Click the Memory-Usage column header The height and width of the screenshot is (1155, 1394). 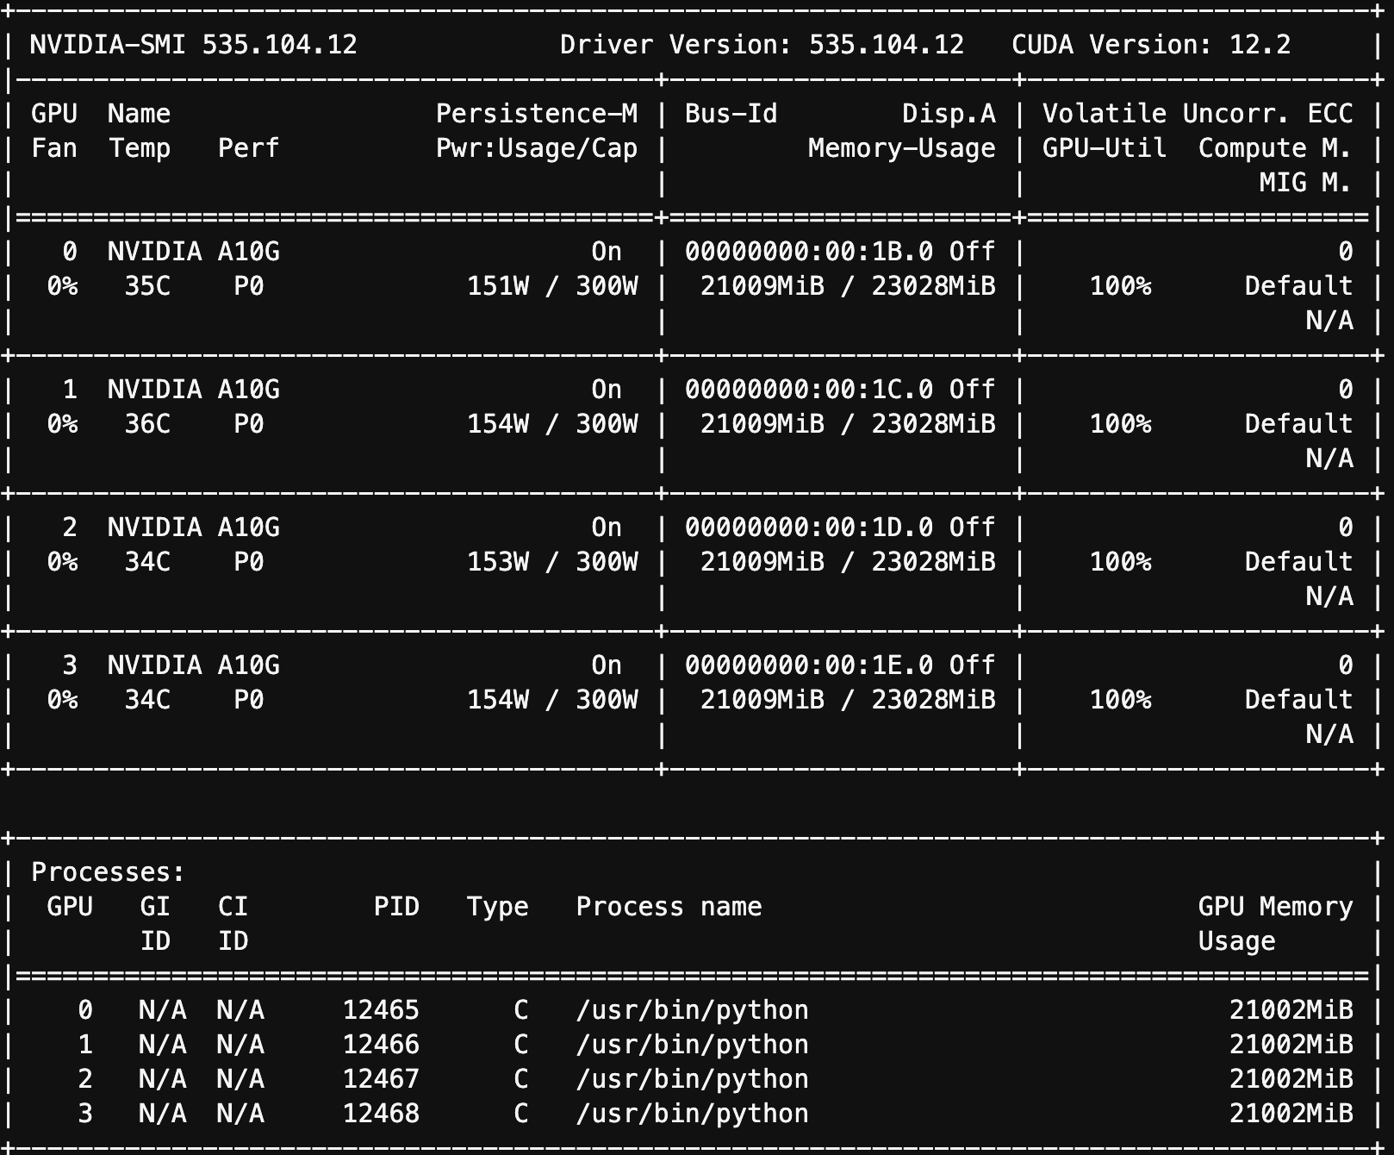click(x=901, y=148)
